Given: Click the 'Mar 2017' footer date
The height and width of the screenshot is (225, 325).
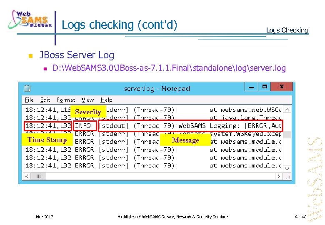Looking at the screenshot, I should point(44,217).
